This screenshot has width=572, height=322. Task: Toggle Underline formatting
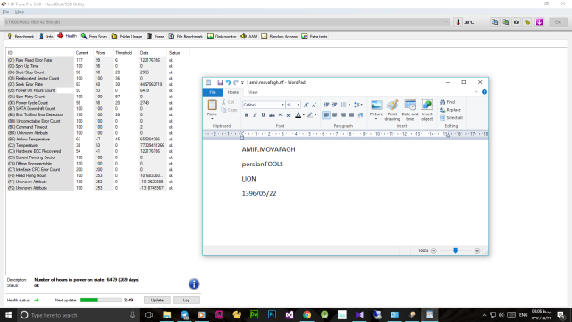[263, 115]
